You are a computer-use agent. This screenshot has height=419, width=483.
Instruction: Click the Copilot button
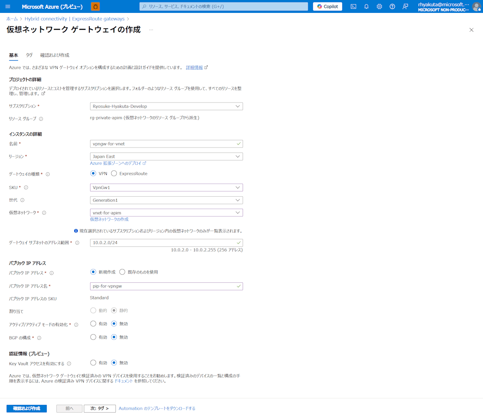click(x=328, y=6)
